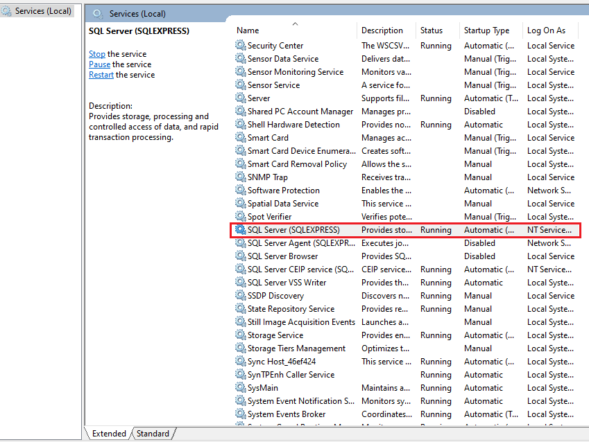Screen dimensions: 589x442
Task: Click the Smart Card service icon
Action: tap(239, 137)
